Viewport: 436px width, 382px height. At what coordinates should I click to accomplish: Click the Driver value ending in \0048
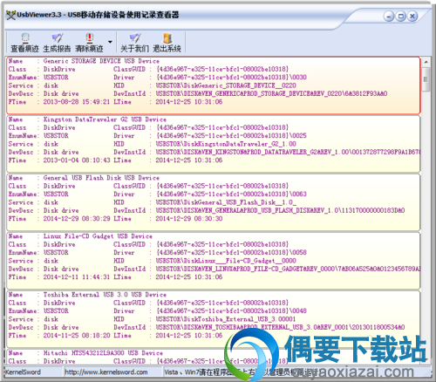click(x=231, y=311)
